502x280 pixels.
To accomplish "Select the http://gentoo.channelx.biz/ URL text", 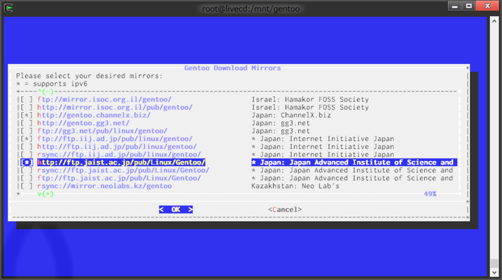I will (93, 115).
